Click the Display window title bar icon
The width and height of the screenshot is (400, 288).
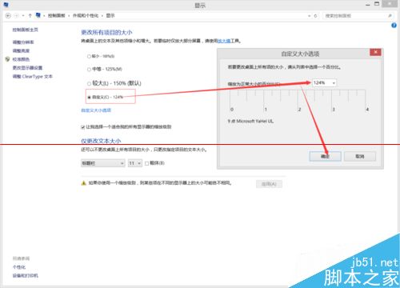[x=6, y=5]
